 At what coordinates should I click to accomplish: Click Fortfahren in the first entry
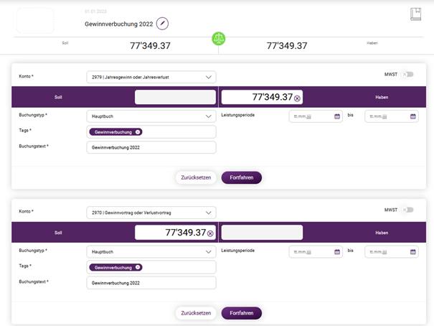(241, 177)
